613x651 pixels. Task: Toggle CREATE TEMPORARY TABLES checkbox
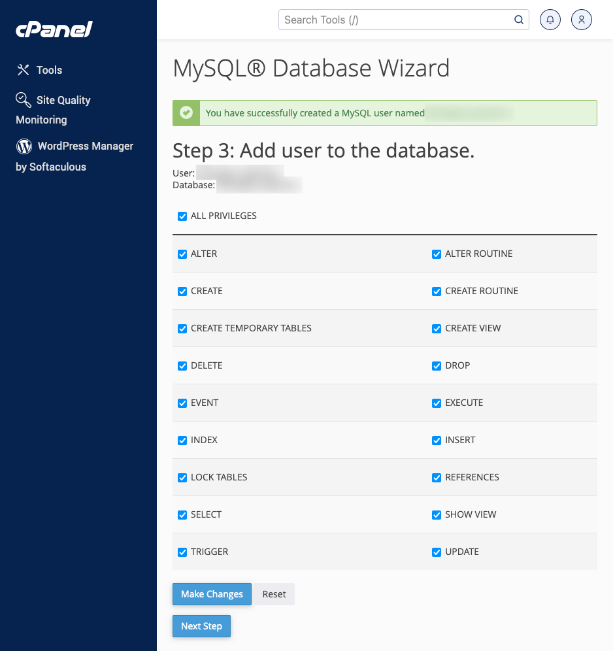click(x=182, y=329)
